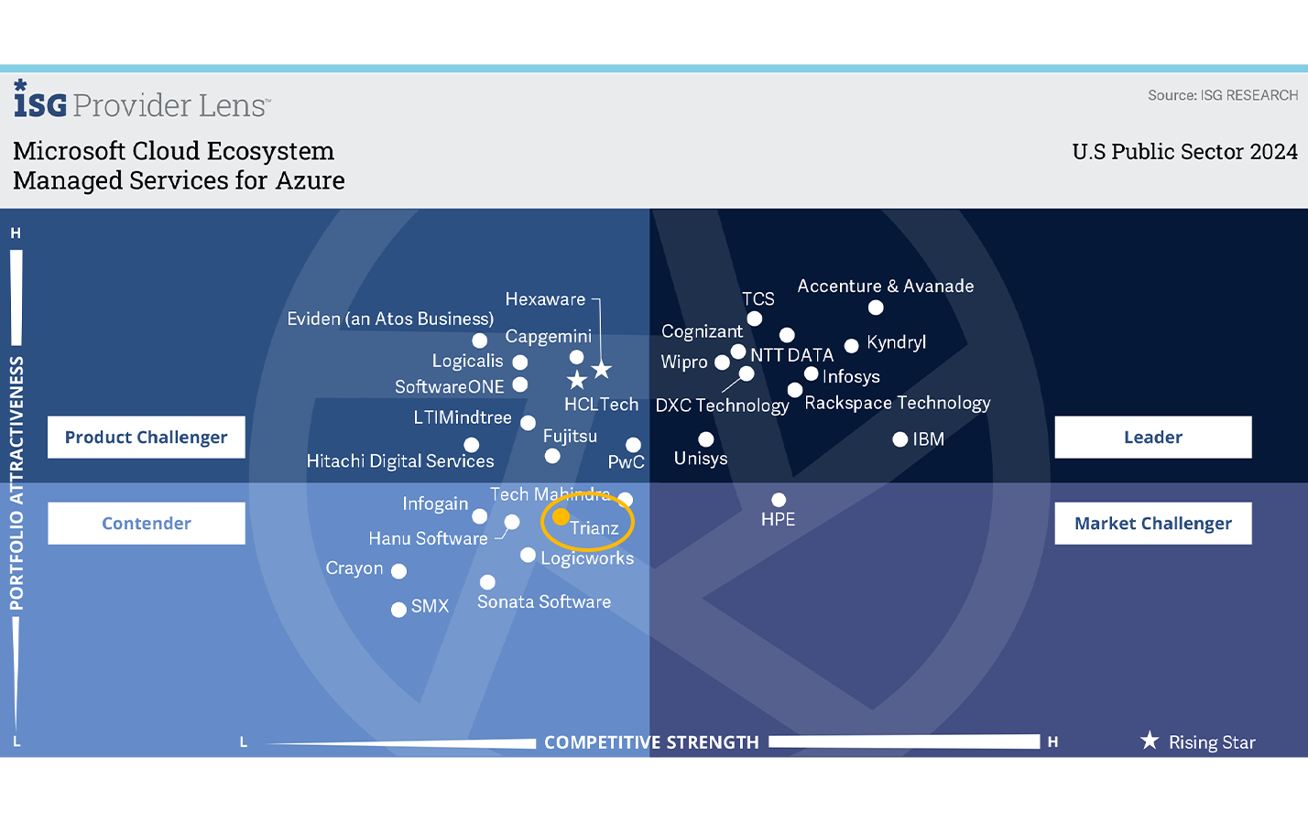Click the Logicalis dot marker

pos(519,362)
